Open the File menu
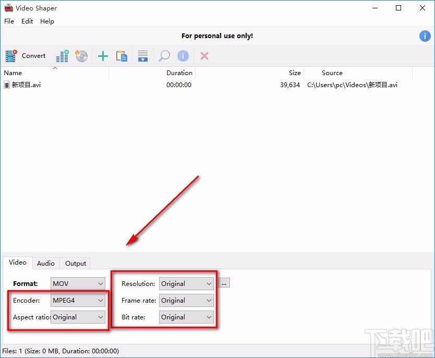The height and width of the screenshot is (358, 435). (9, 21)
